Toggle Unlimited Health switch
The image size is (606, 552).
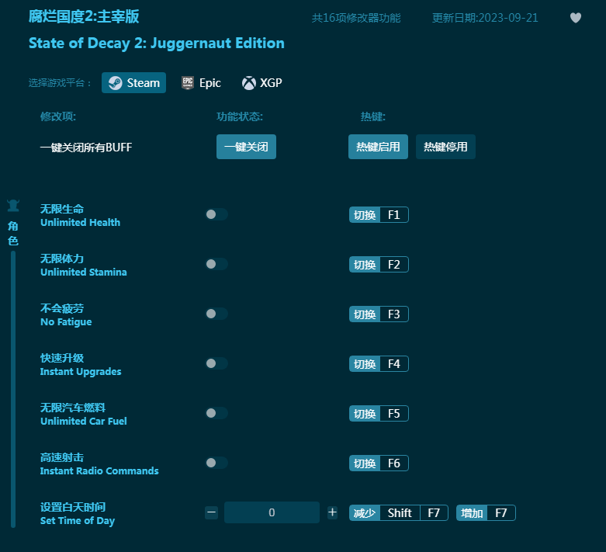[x=216, y=214]
